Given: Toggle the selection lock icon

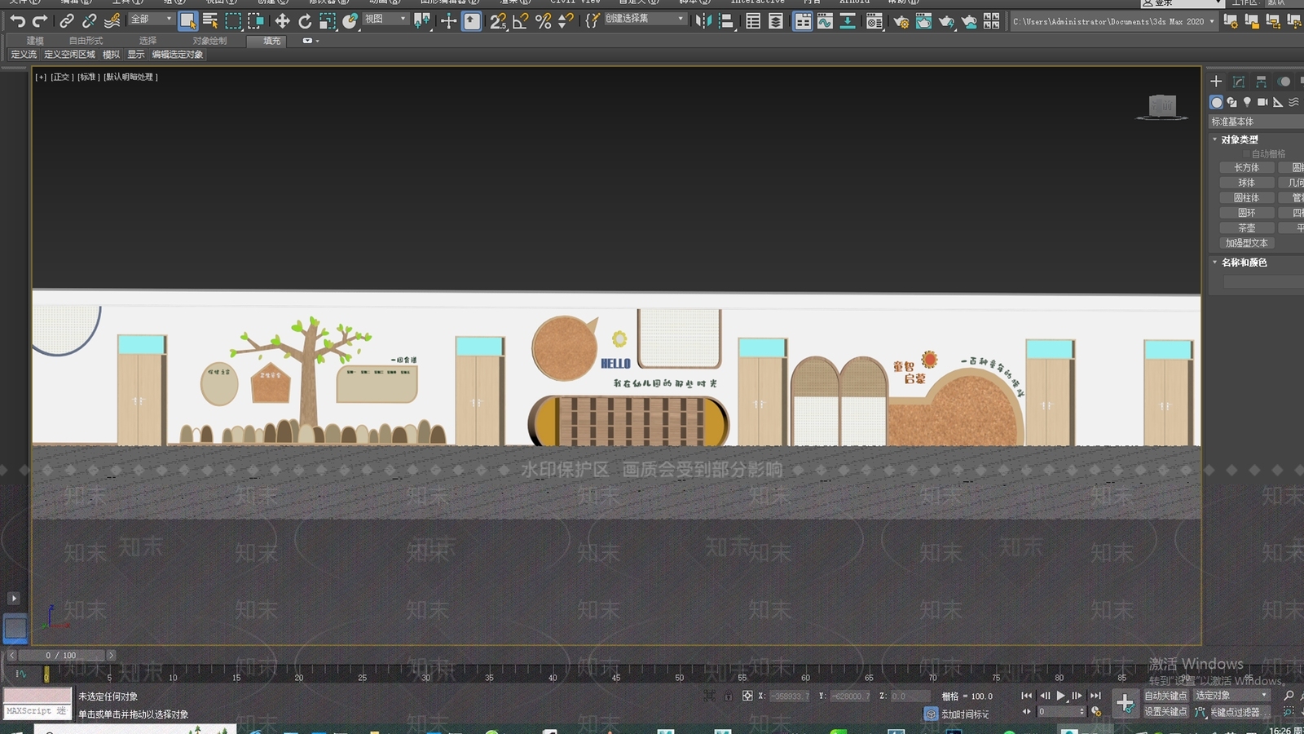Looking at the screenshot, I should (x=728, y=696).
